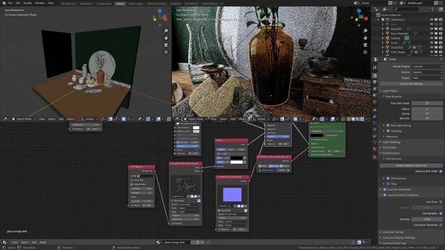Collapse the Light Paths panel
The width and height of the screenshot is (445, 250).
coord(390,91)
